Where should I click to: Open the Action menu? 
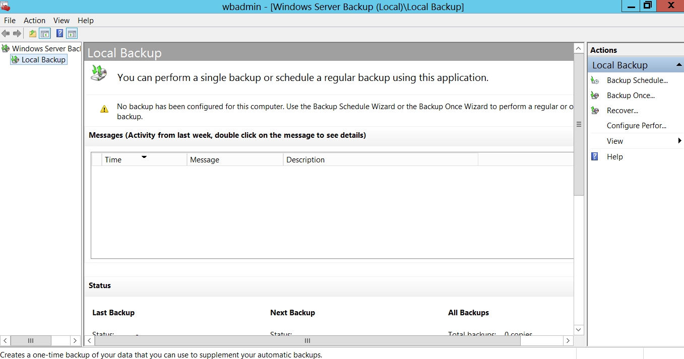[34, 21]
